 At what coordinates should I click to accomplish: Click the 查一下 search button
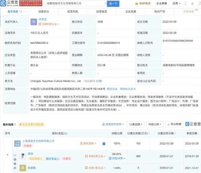113,4
